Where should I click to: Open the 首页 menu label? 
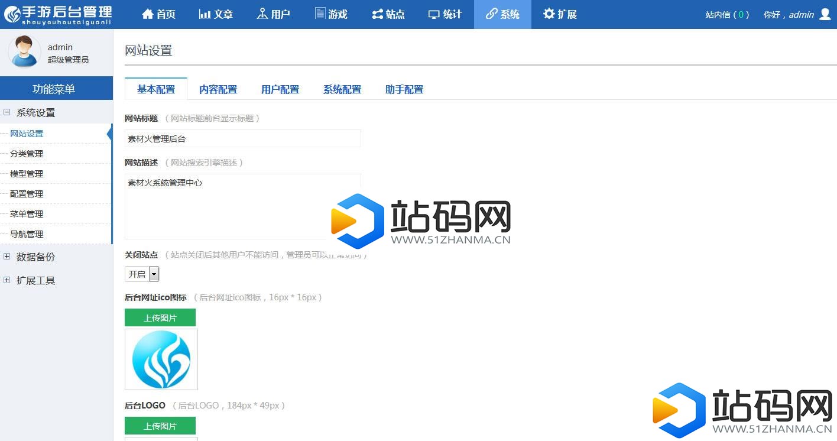pos(166,15)
